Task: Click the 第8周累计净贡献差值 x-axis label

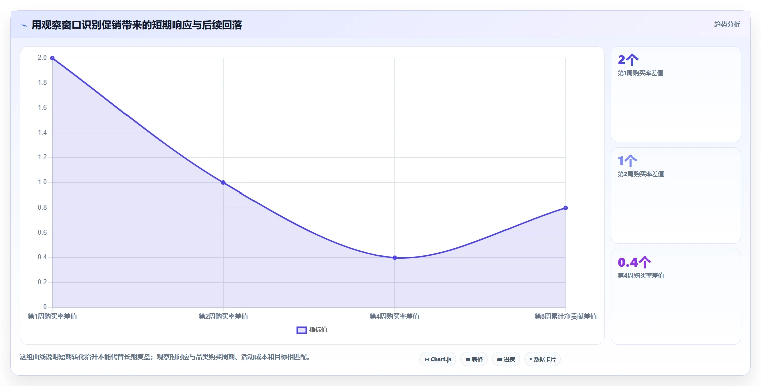Action: (x=566, y=316)
